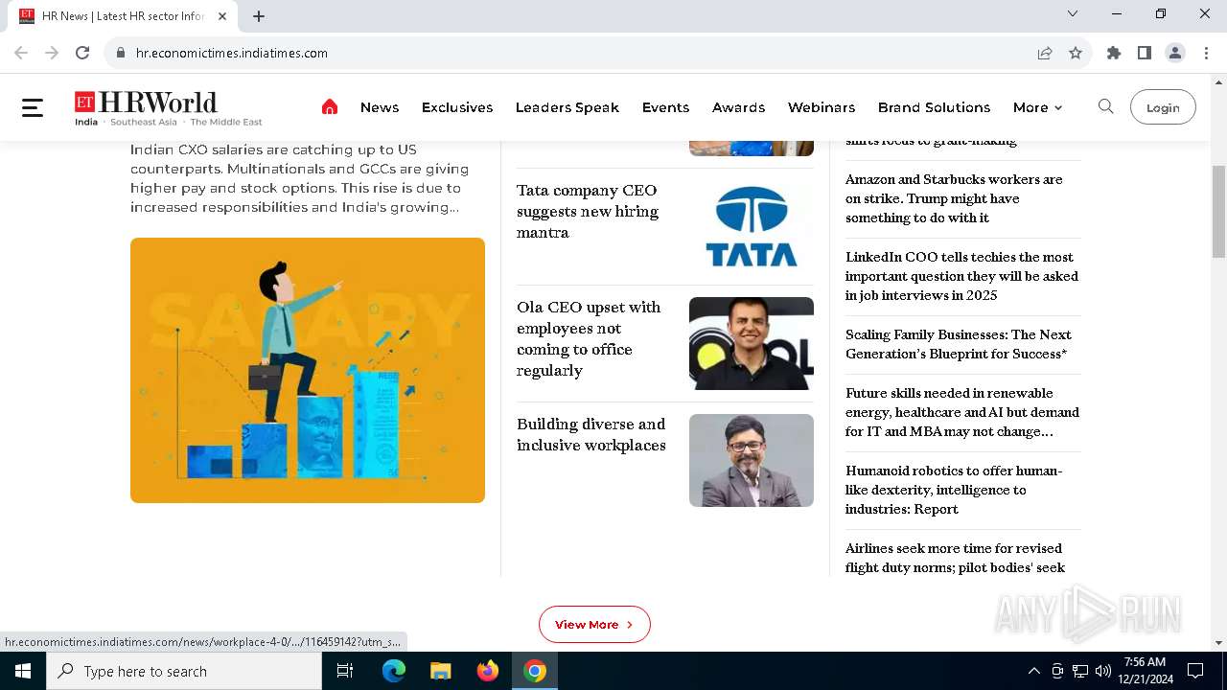This screenshot has height=690, width=1227.
Task: Open the notifications center icon
Action: (1195, 671)
